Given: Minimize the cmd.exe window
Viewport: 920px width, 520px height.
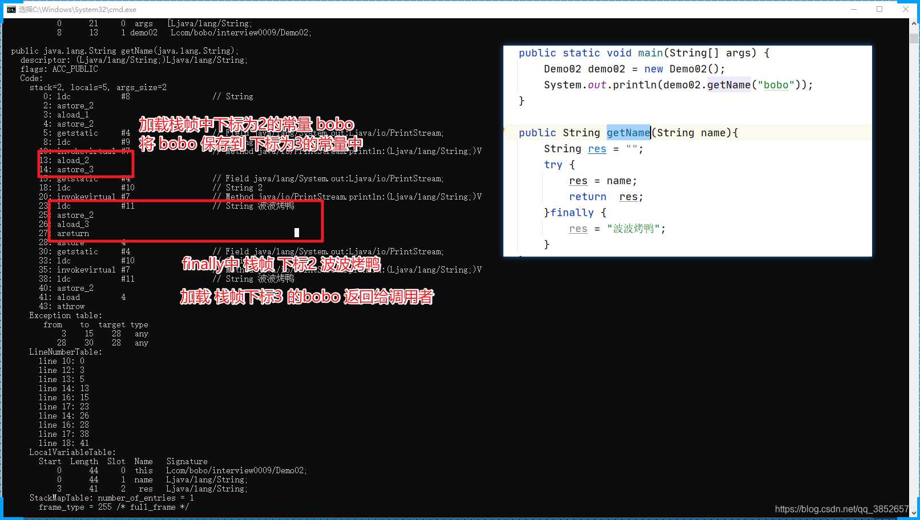Looking at the screenshot, I should (x=854, y=9).
